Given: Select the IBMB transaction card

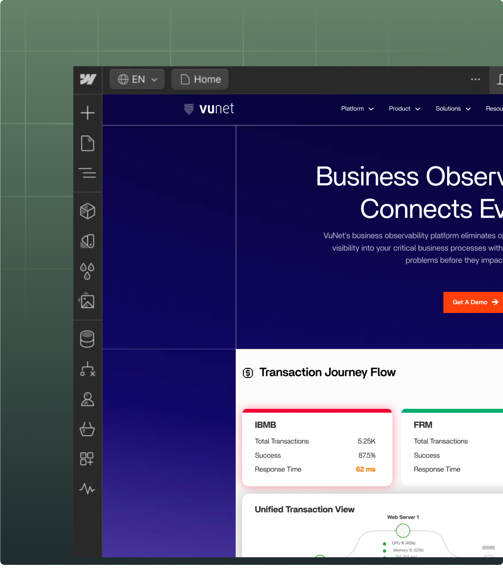Looking at the screenshot, I should 317,447.
